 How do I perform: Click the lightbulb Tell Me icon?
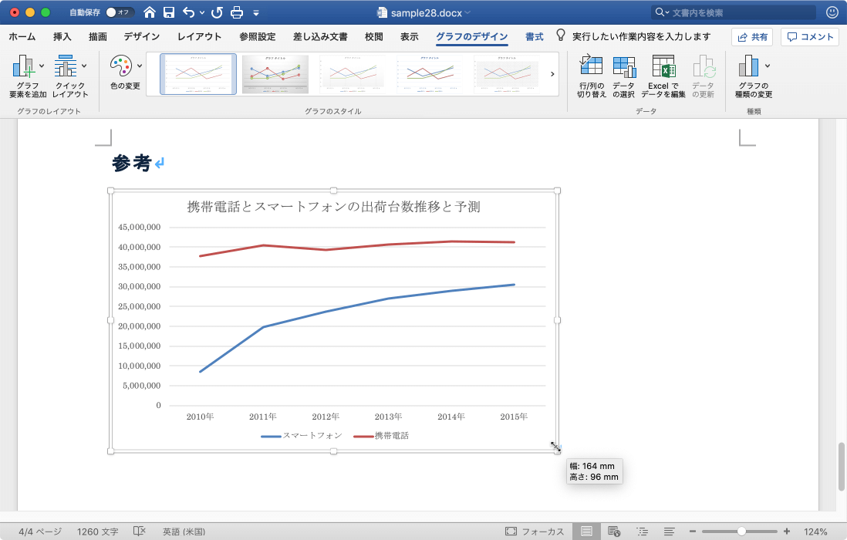pos(561,35)
